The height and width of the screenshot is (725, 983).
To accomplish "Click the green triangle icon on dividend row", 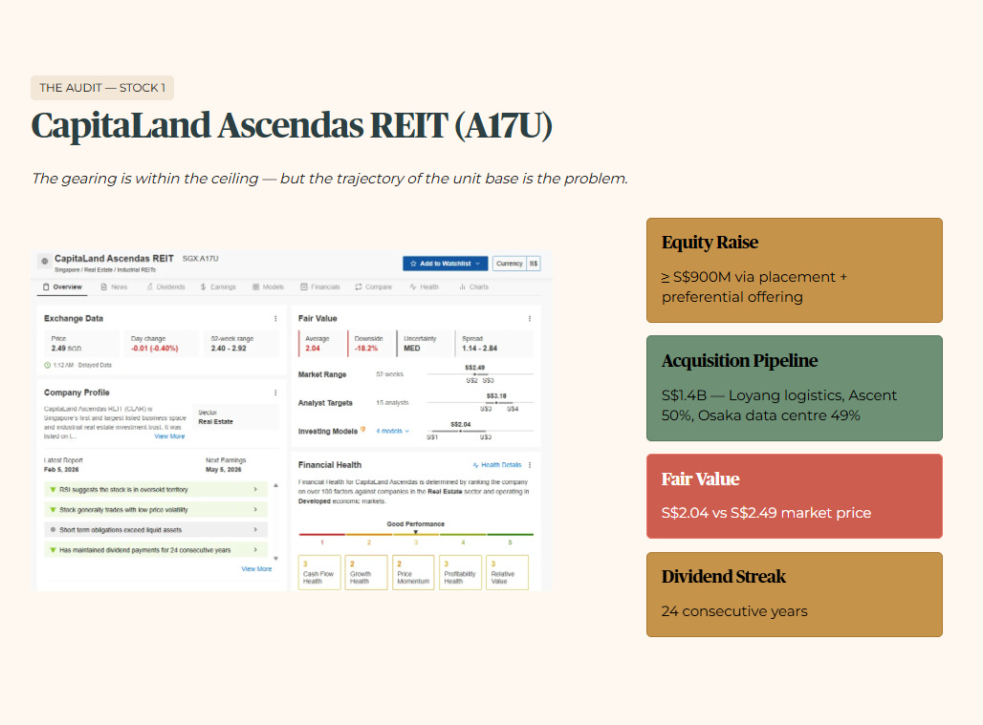I will pos(53,549).
